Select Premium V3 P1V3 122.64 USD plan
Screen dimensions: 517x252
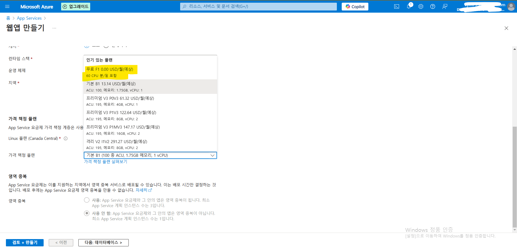click(x=150, y=115)
